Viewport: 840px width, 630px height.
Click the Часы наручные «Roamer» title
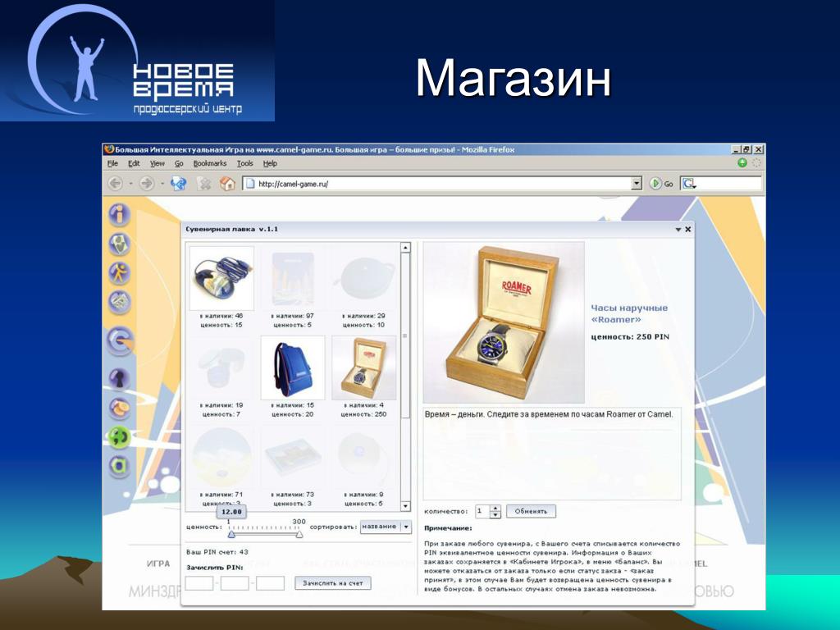629,314
